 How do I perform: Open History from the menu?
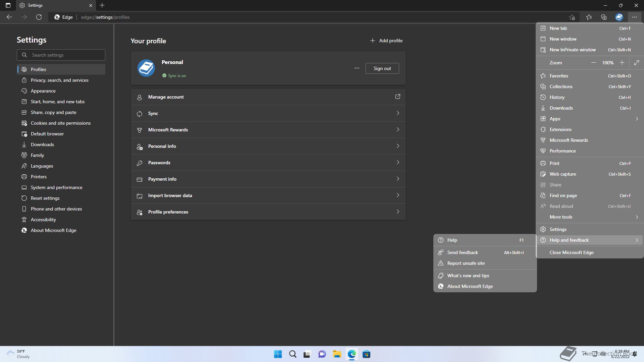(x=589, y=97)
